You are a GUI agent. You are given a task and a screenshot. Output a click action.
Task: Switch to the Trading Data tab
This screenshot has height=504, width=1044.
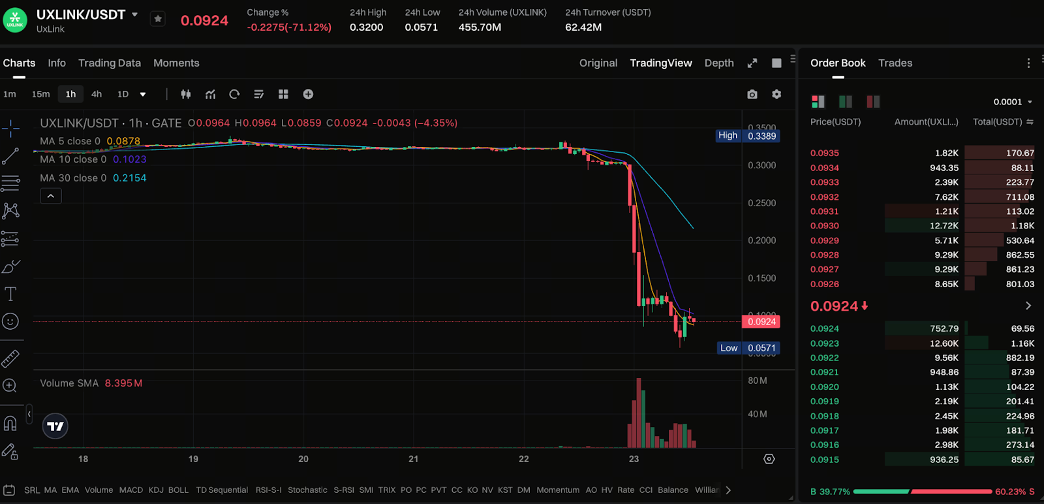110,63
